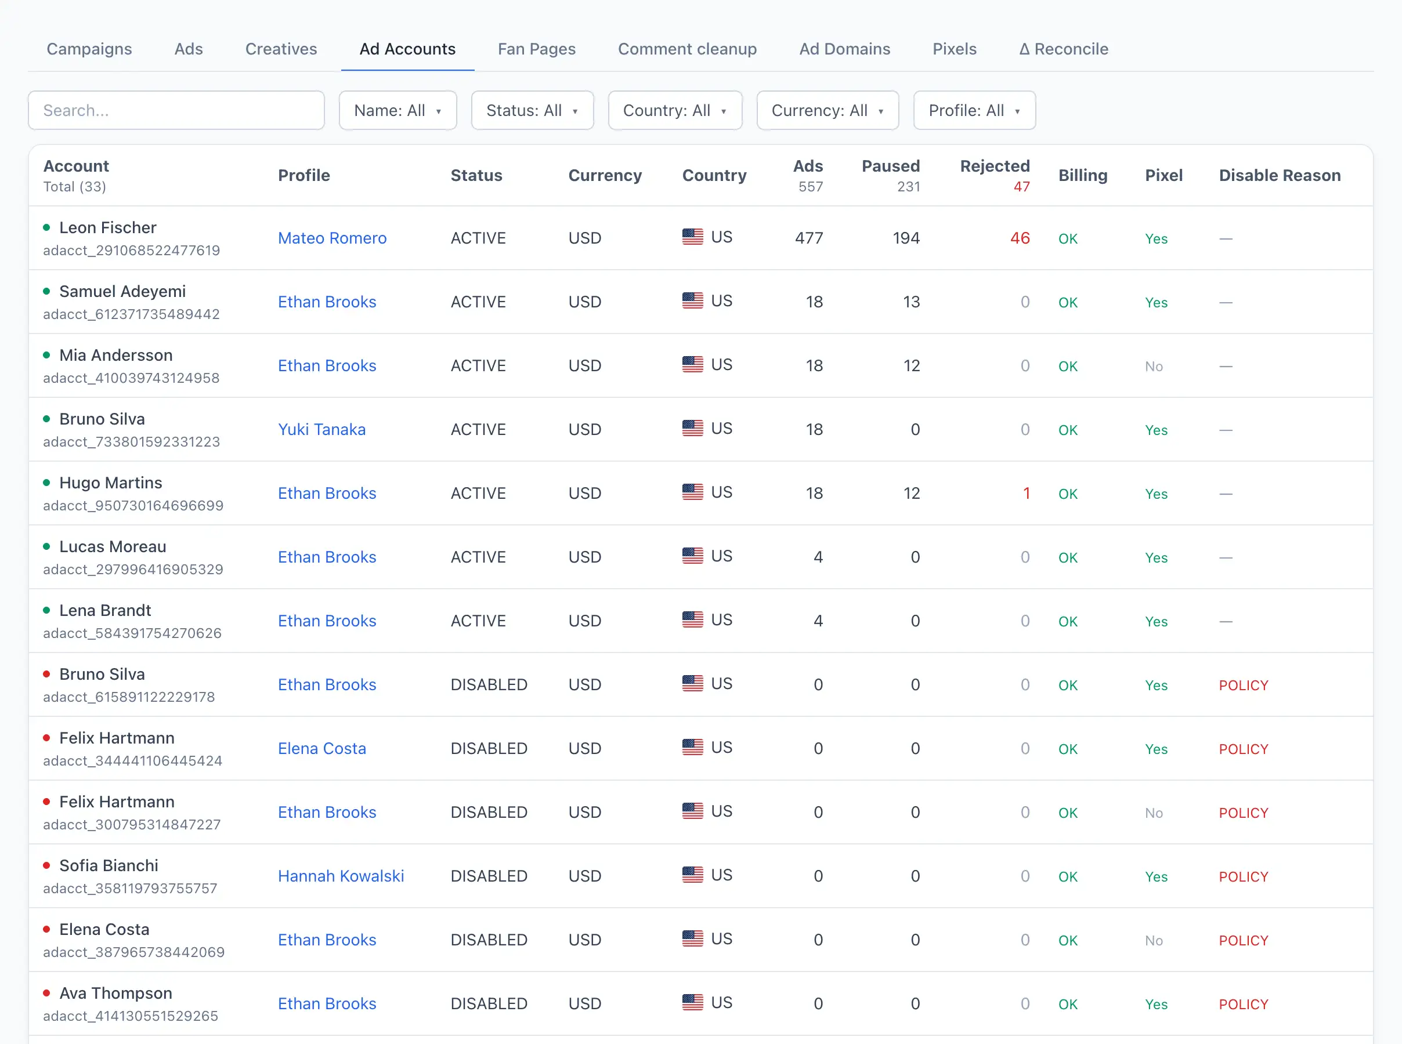Switch to the Campaigns tab
Viewport: 1402px width, 1044px height.
coord(89,49)
